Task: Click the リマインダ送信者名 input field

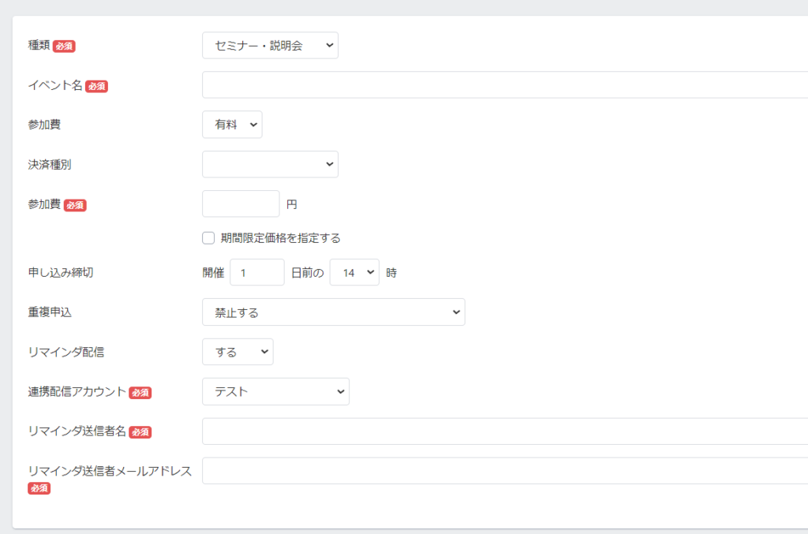Action: click(x=505, y=431)
